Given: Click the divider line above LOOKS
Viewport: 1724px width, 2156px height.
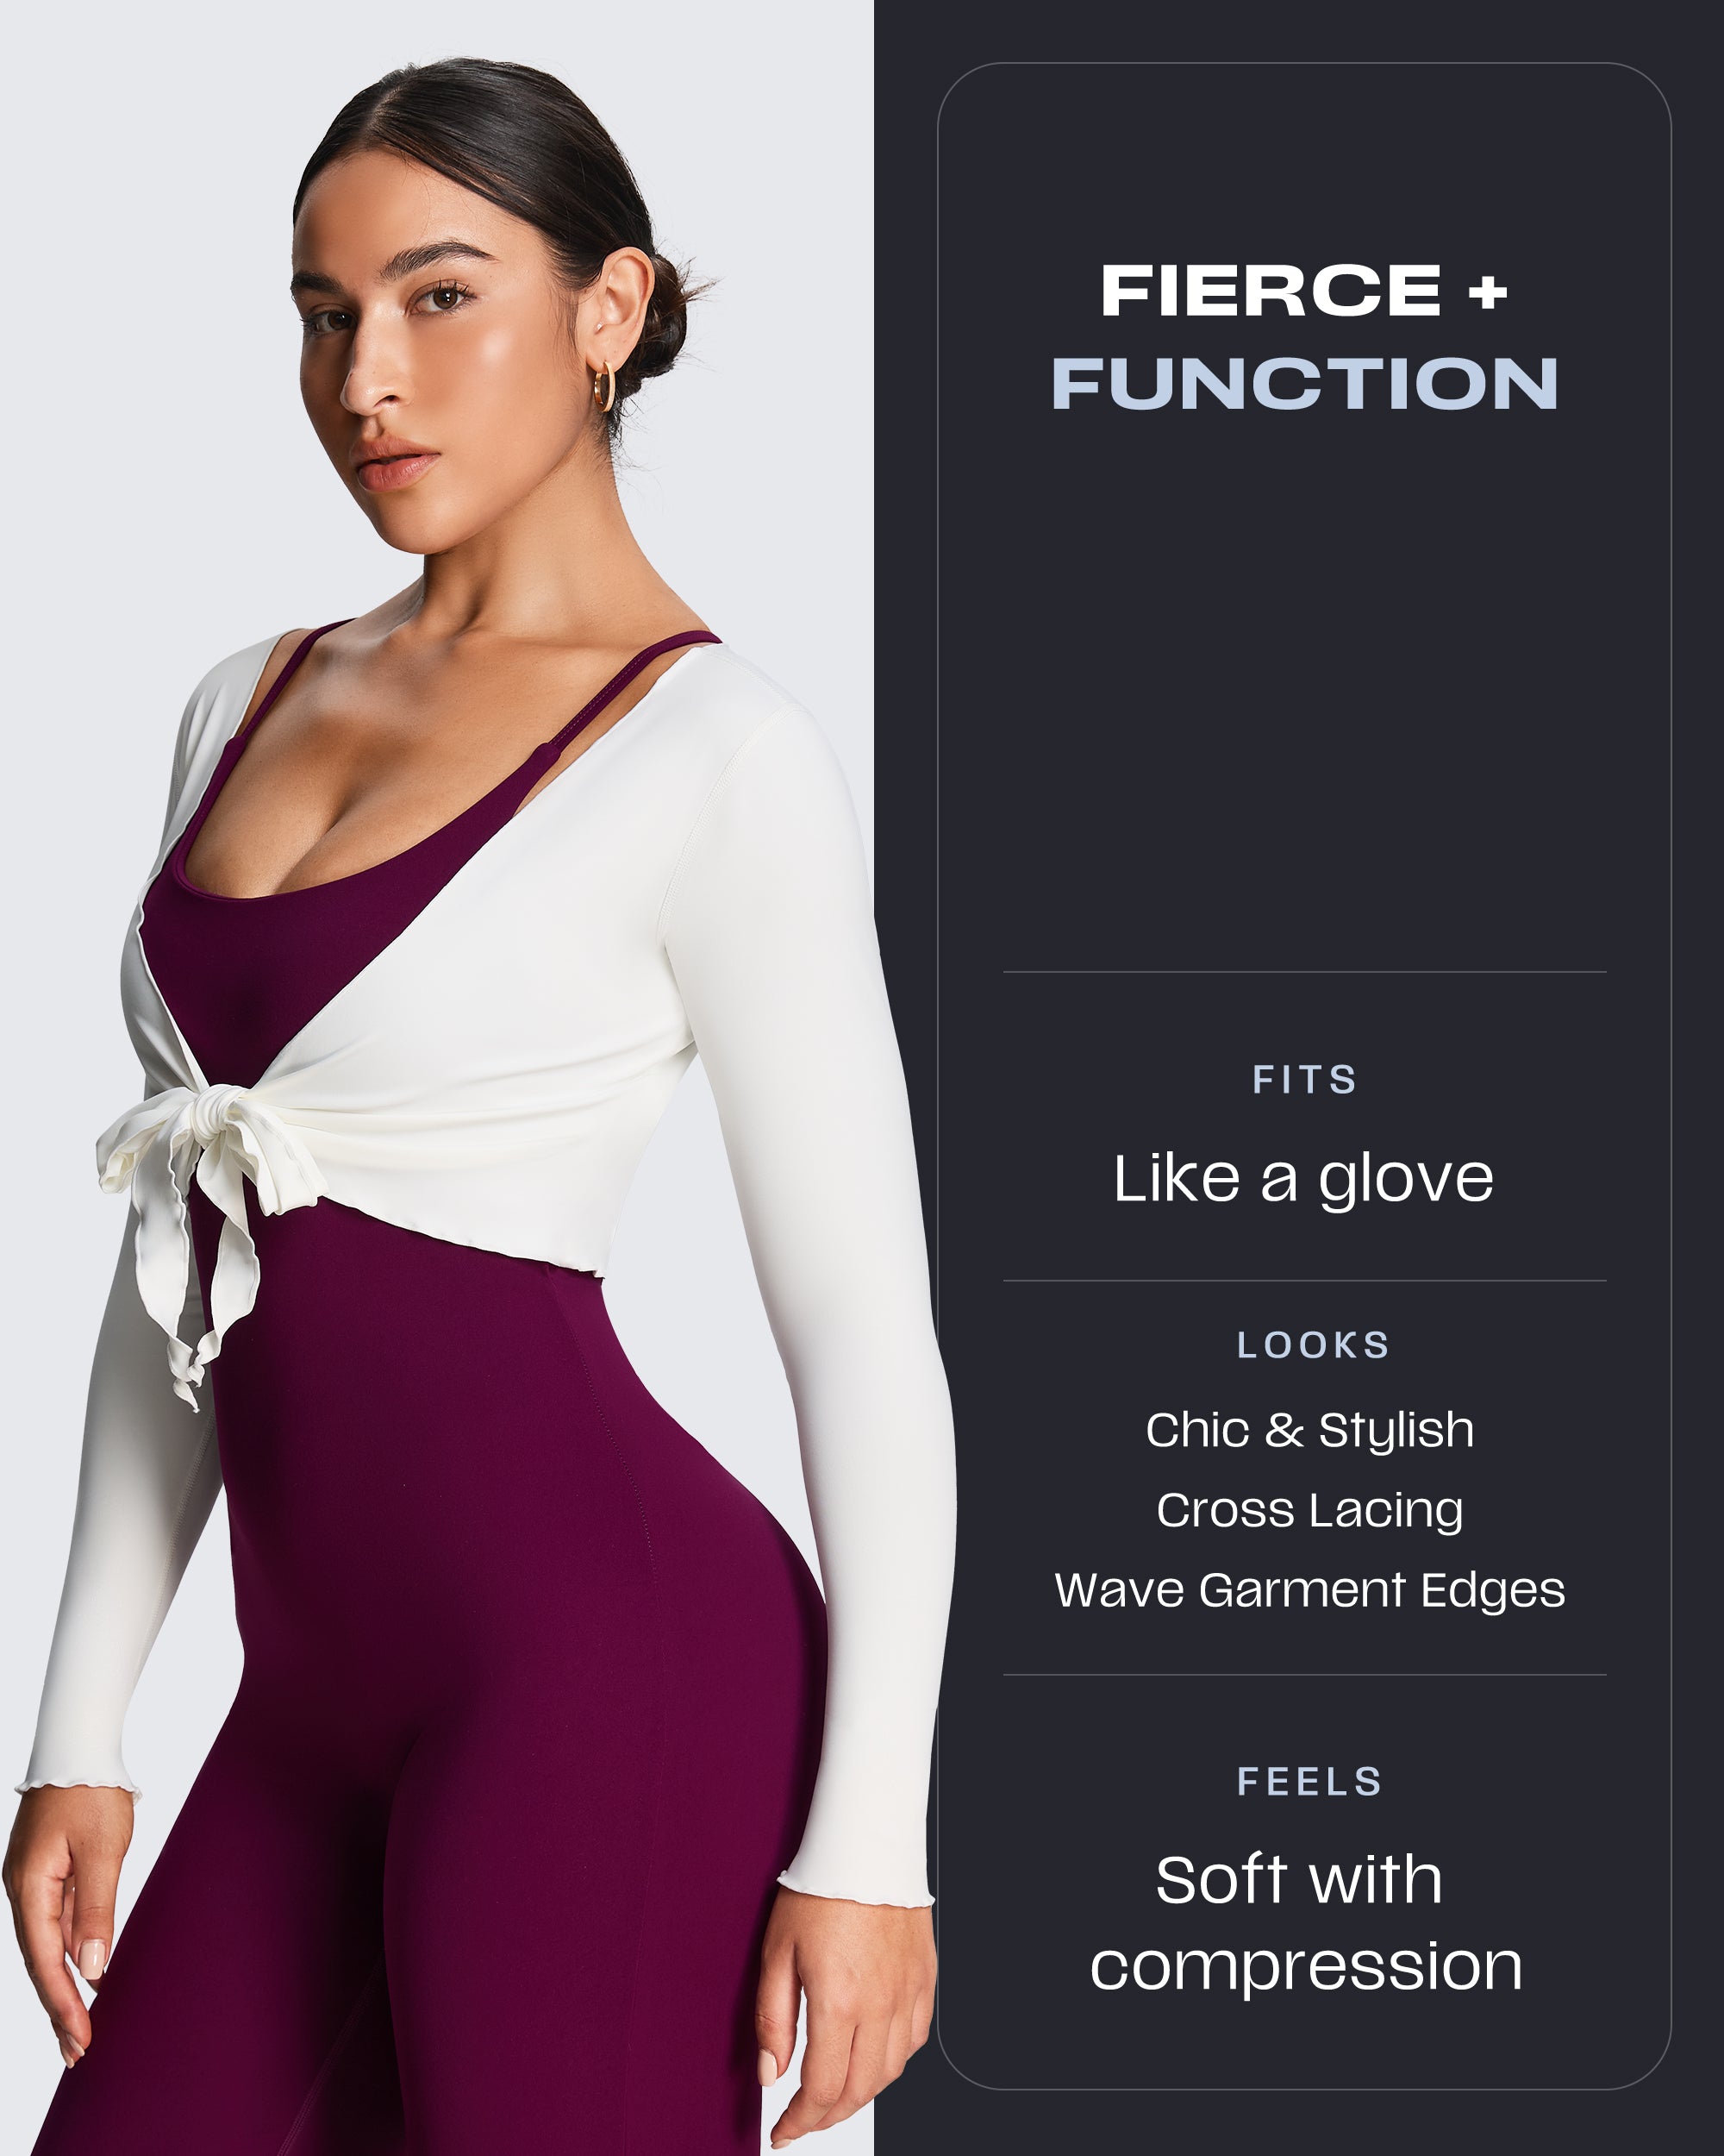Looking at the screenshot, I should (x=1304, y=1280).
